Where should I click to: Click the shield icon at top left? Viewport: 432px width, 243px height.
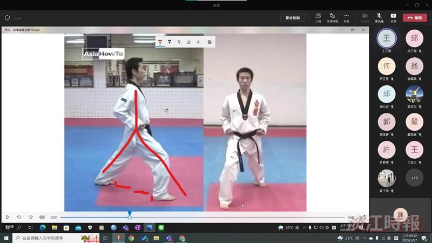coord(7,18)
